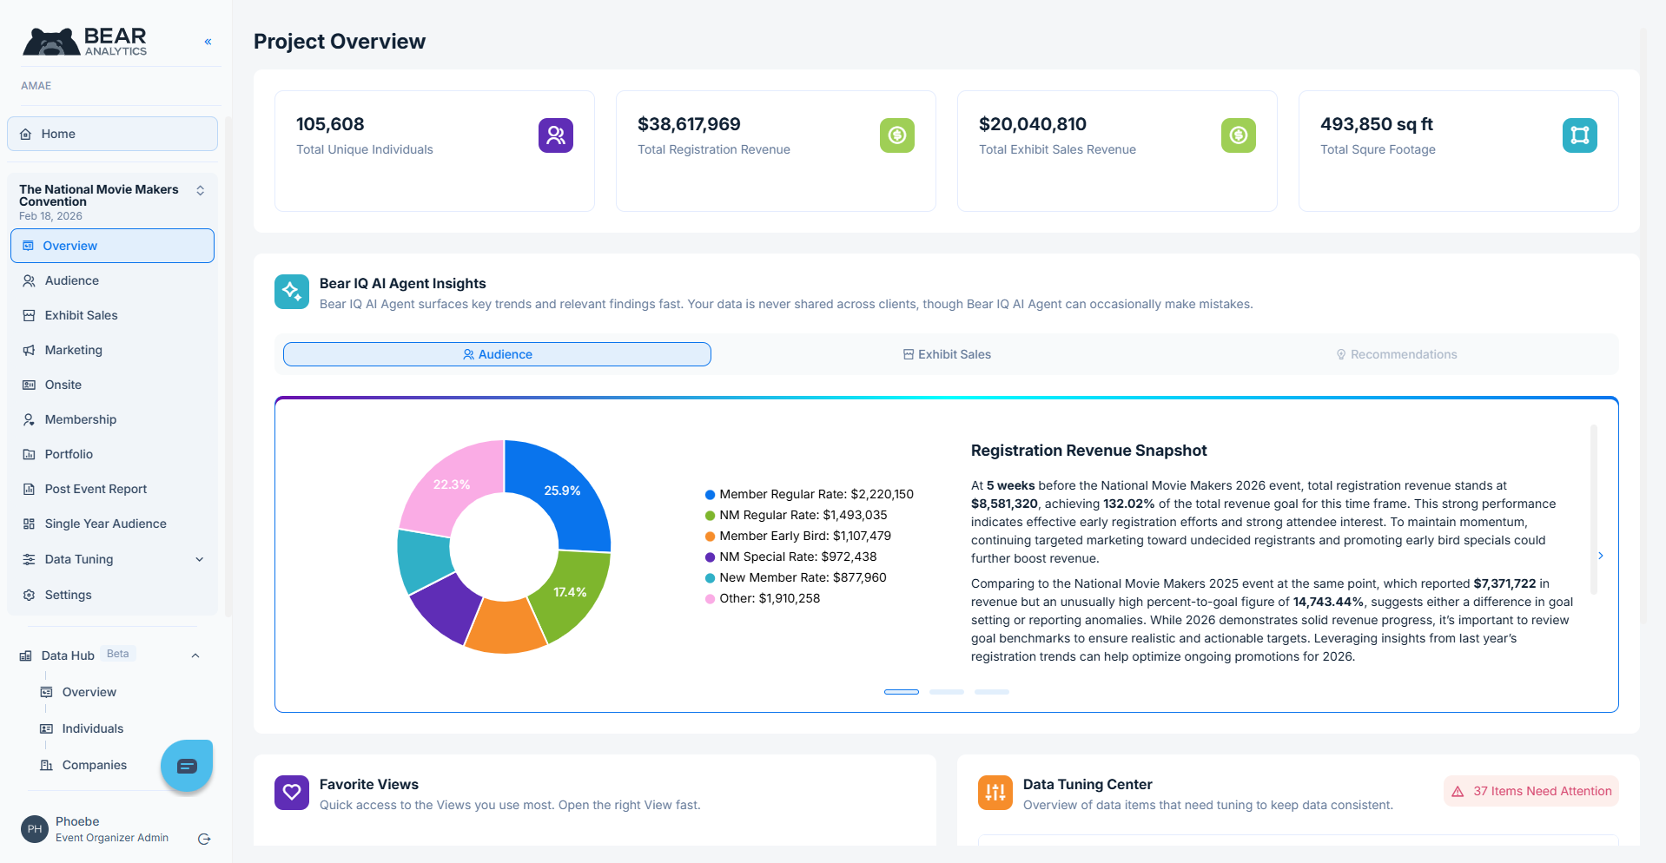Open the chat bubble widget

(x=187, y=766)
